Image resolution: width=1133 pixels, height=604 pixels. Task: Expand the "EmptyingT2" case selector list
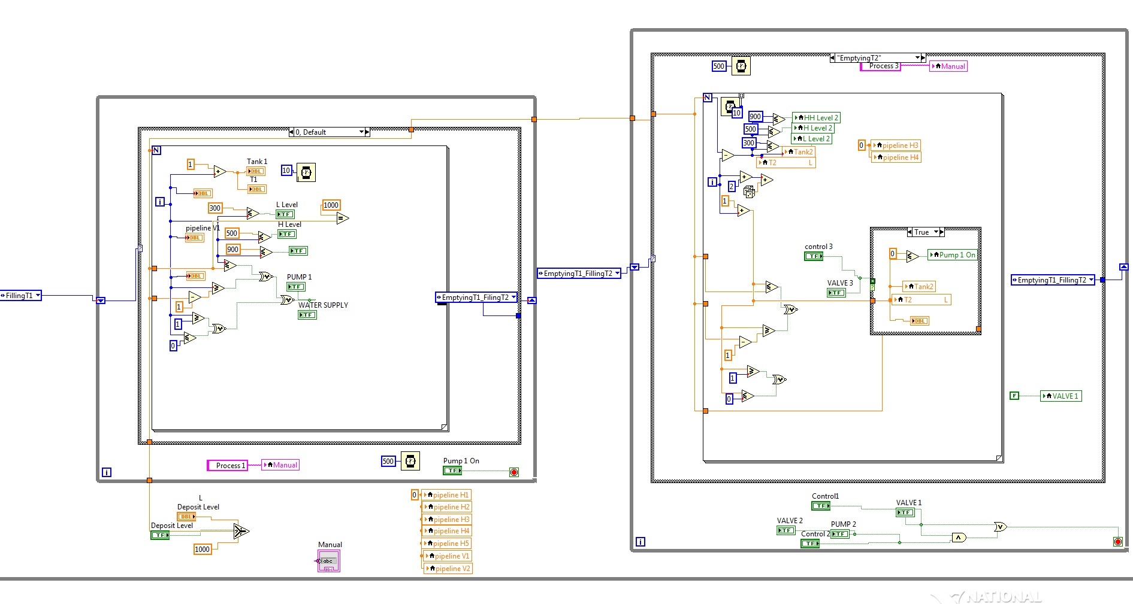tap(918, 58)
